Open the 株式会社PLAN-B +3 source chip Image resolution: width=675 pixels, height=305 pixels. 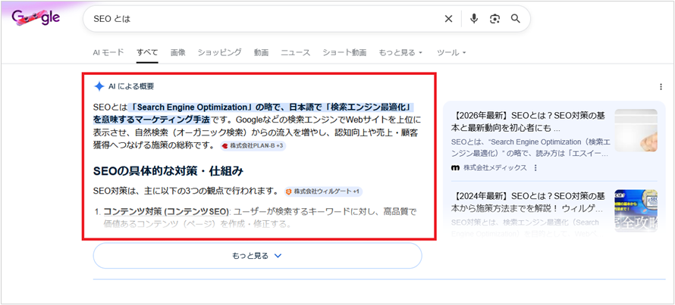coord(253,145)
